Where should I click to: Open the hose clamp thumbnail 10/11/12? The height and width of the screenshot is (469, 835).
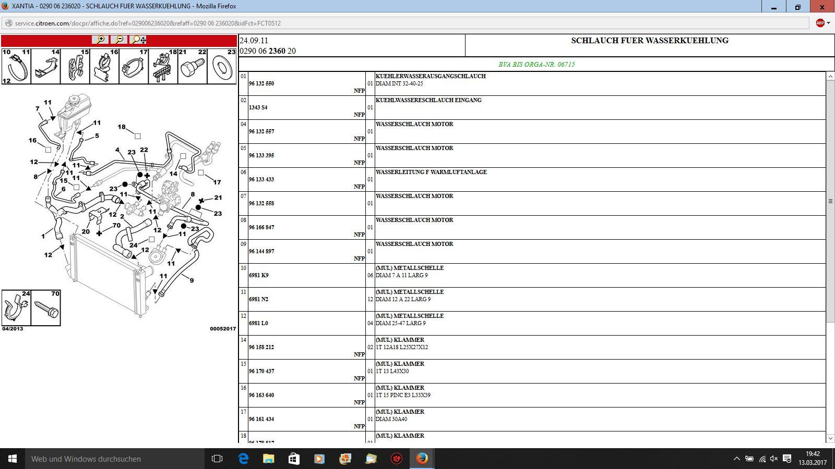click(x=16, y=66)
